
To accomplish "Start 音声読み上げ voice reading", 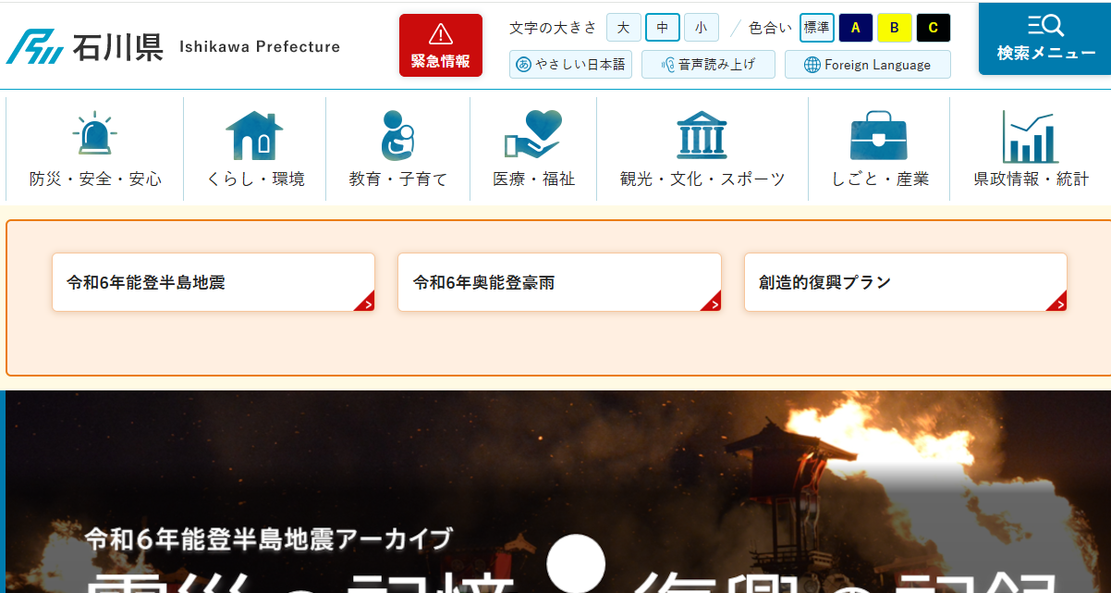I will click(708, 65).
